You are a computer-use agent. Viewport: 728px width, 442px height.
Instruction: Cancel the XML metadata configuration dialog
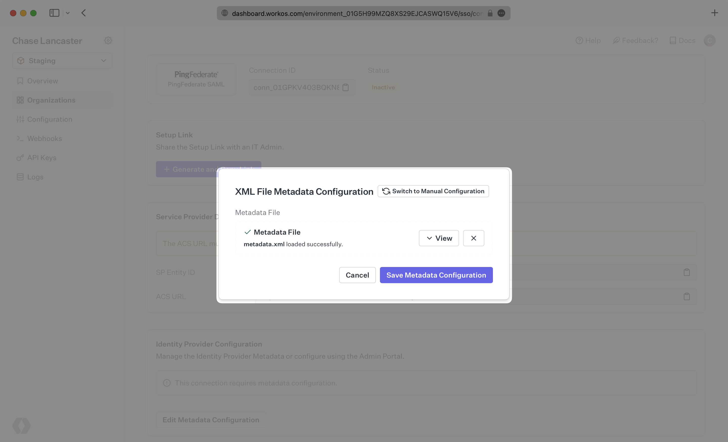pyautogui.click(x=357, y=275)
